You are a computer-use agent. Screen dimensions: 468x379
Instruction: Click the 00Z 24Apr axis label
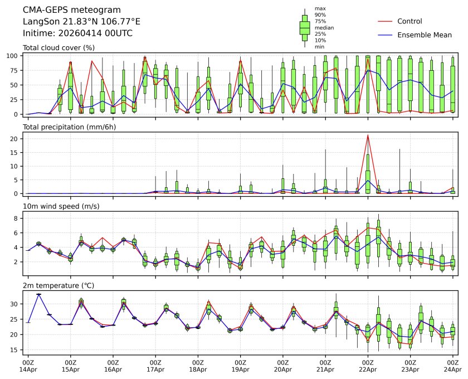(x=452, y=366)
